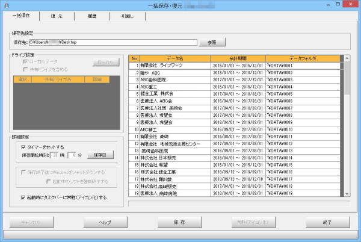Select row 株式会社 希望
Image resolution: width=361 pixels, height=242 pixels.
(x=235, y=165)
